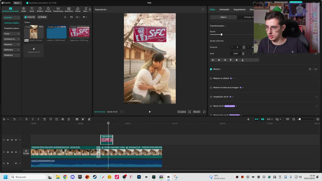This screenshot has width=322, height=181.
Task: Open the Texto tab
Action: tap(32, 10)
